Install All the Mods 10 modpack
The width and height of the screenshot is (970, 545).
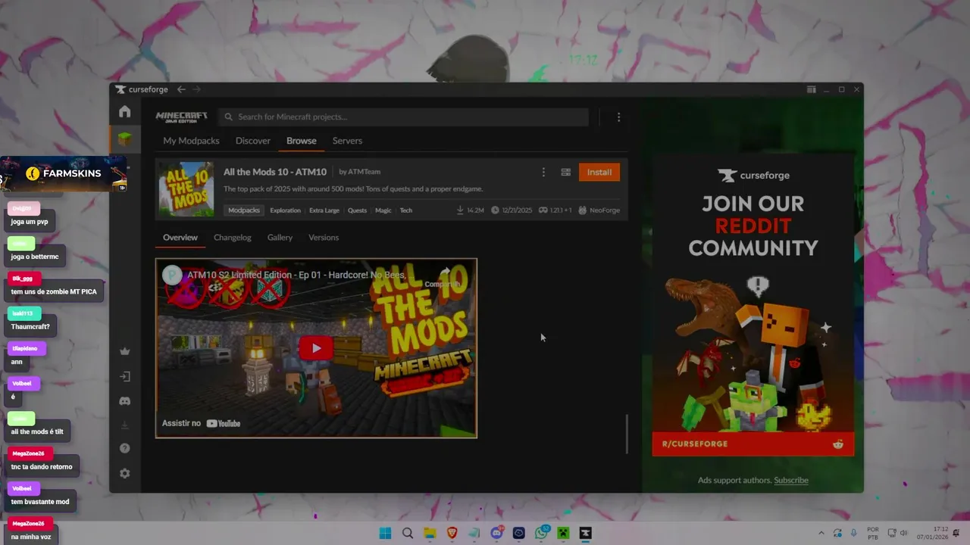click(599, 173)
